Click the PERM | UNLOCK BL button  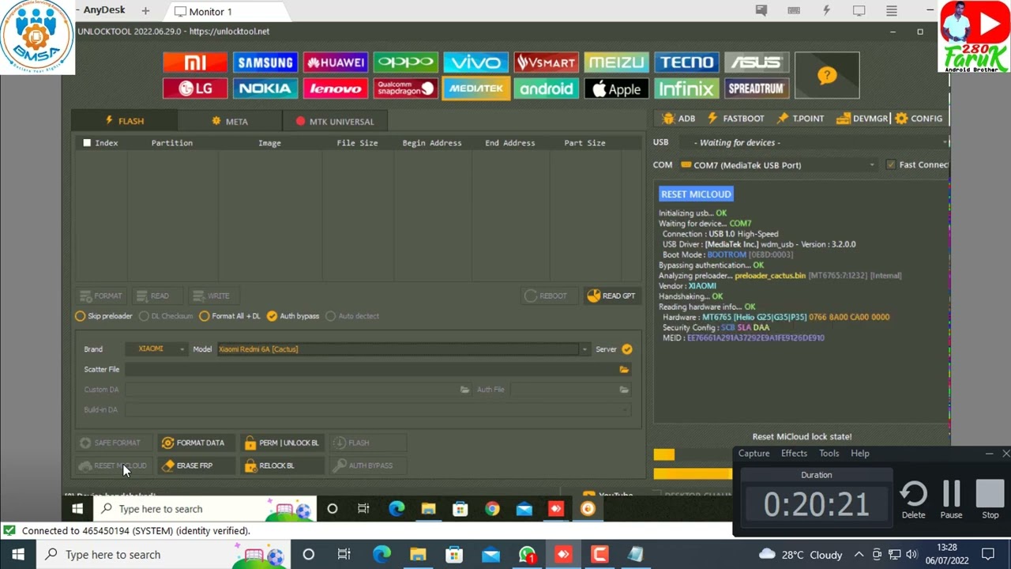[x=281, y=443]
